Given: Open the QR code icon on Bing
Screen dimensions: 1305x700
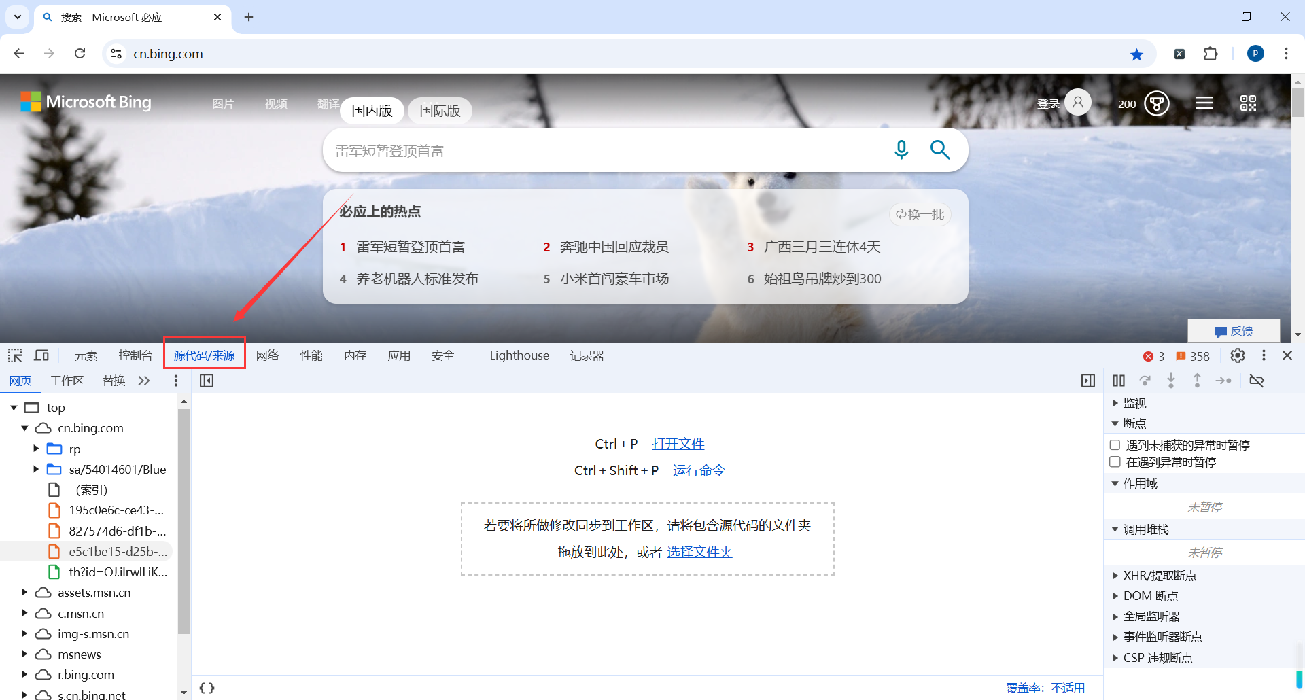Looking at the screenshot, I should point(1248,103).
